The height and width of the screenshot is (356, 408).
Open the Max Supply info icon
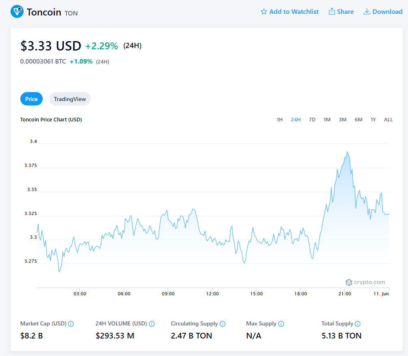click(281, 324)
